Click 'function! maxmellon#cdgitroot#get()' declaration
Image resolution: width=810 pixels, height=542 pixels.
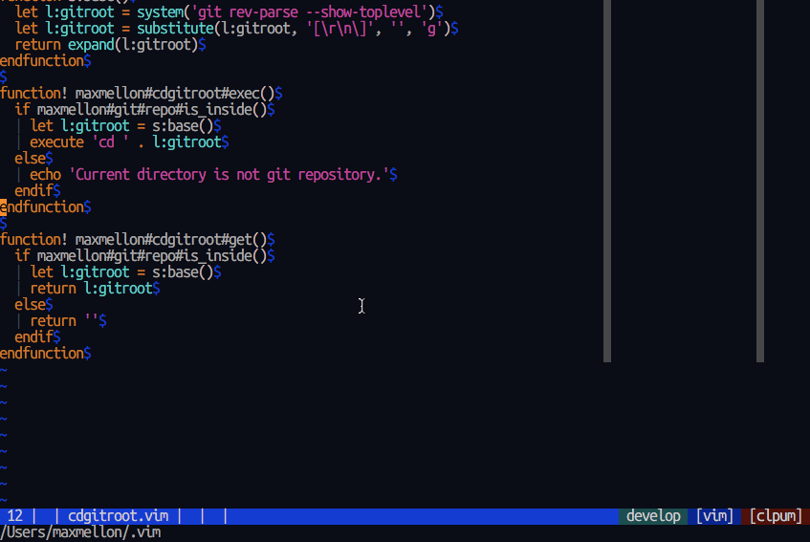[x=133, y=240]
